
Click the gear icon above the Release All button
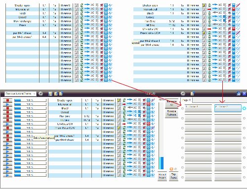[183, 94]
